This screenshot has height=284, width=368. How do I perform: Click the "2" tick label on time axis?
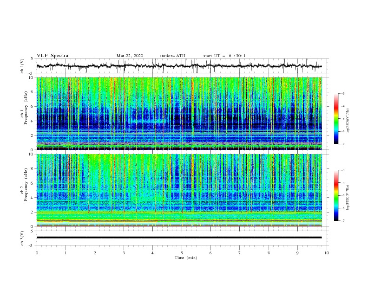tap(95, 253)
